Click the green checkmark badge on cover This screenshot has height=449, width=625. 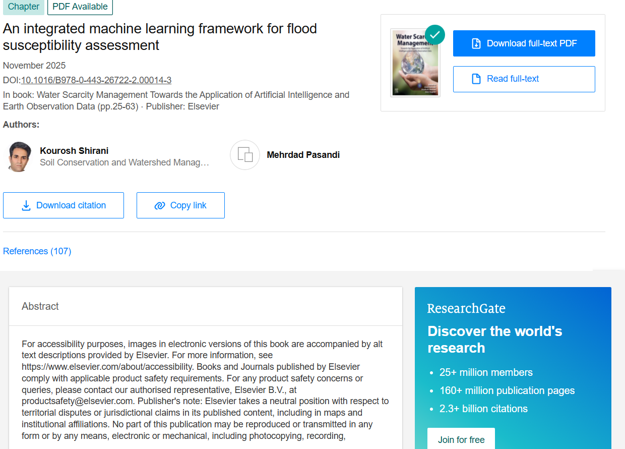(435, 35)
